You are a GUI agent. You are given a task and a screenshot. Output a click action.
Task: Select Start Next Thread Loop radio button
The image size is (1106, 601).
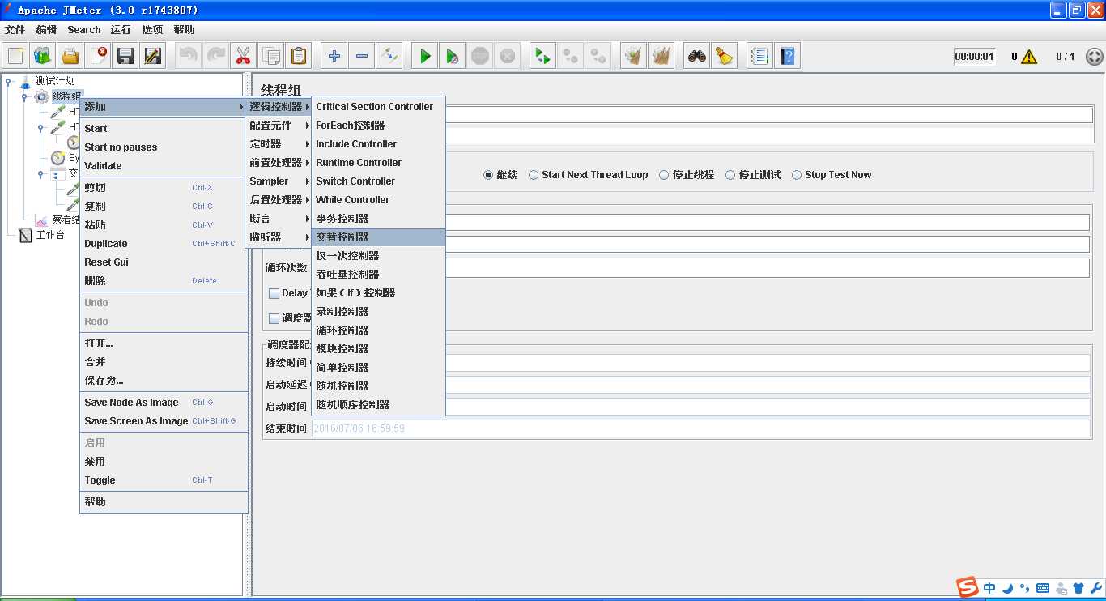[x=534, y=175]
